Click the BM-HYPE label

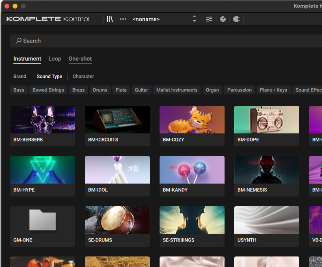(24, 190)
